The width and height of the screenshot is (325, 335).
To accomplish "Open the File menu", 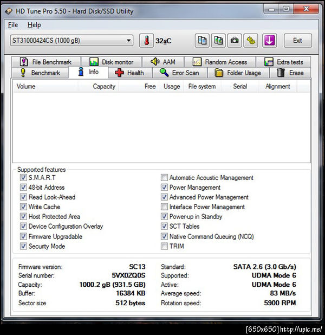I will click(x=13, y=25).
